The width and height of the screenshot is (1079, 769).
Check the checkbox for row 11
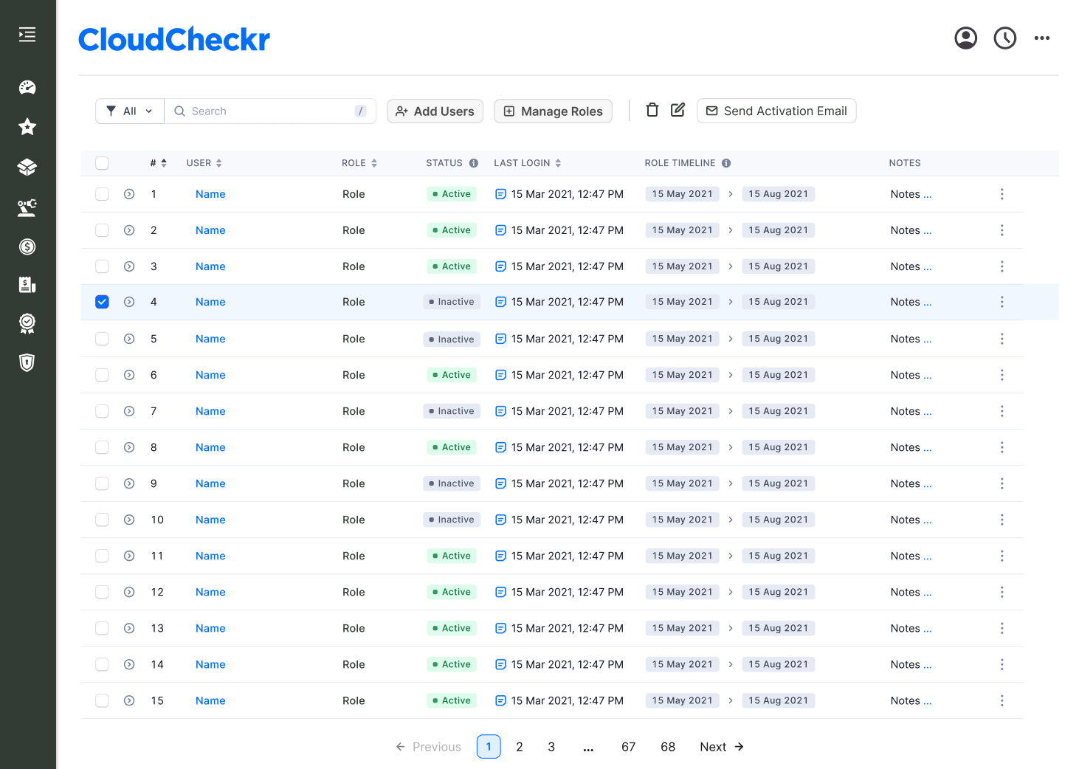pos(102,556)
